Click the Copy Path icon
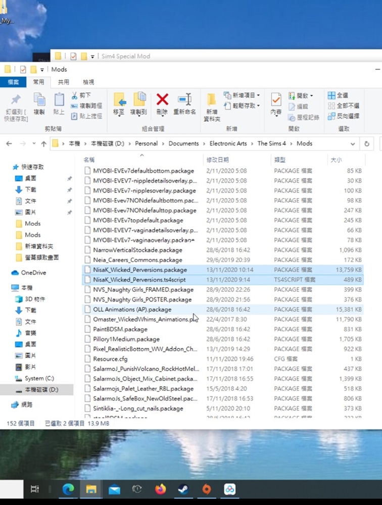Image resolution: width=382 pixels, height=505 pixels. (x=74, y=106)
